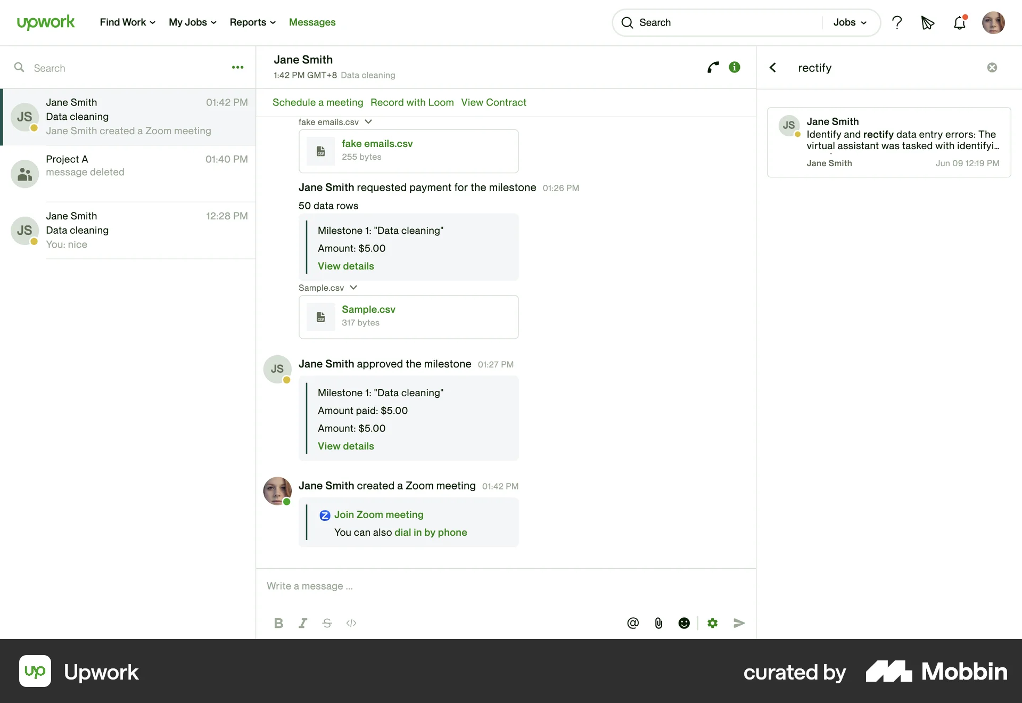1022x703 pixels.
Task: Open notifications bell
Action: 960,22
